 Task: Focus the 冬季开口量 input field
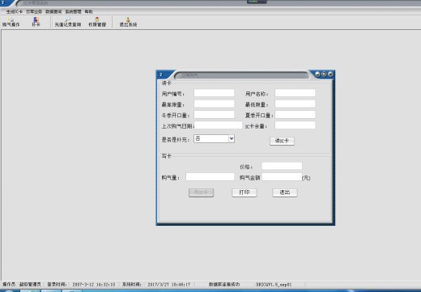214,115
